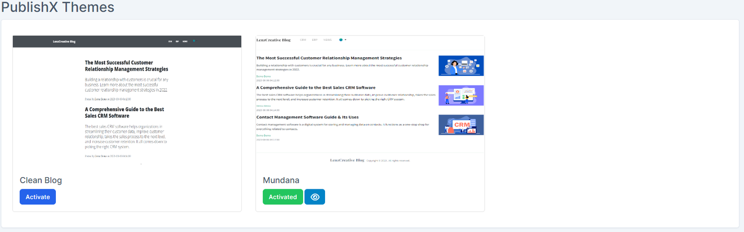
Task: Select NEWS in the Mundana preview navigation
Action: 327,40
